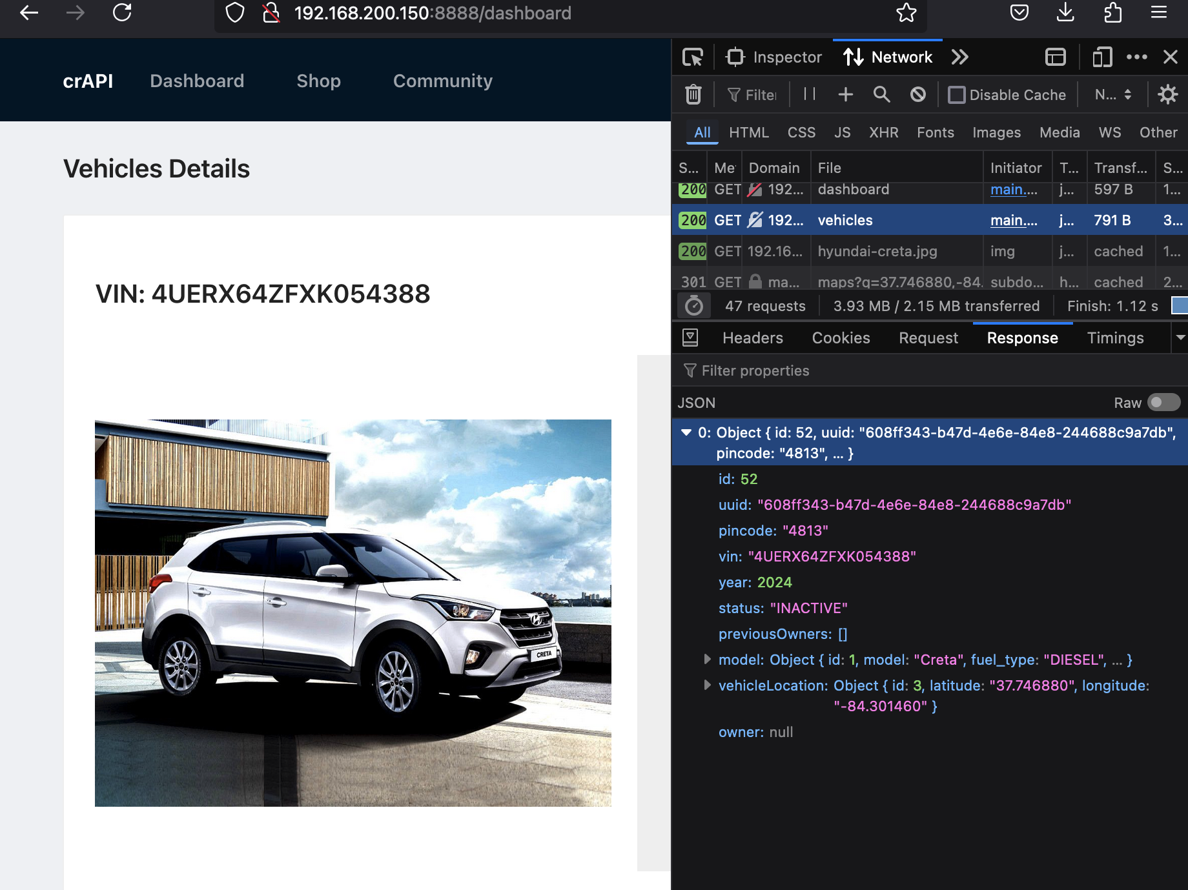The image size is (1188, 890).
Task: Open the Firefox application menu
Action: [x=1159, y=13]
